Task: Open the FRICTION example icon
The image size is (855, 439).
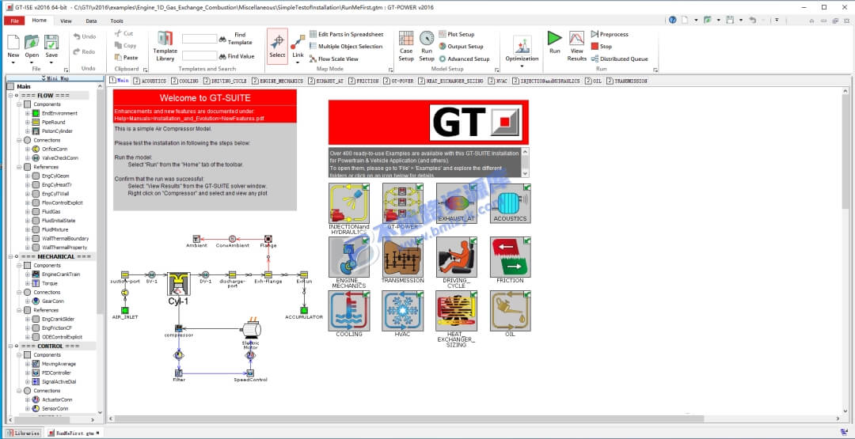Action: point(511,256)
